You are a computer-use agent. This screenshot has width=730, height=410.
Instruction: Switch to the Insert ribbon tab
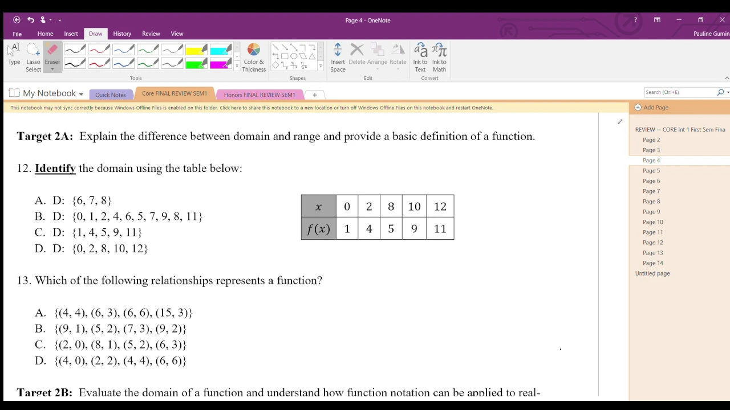[x=71, y=34]
